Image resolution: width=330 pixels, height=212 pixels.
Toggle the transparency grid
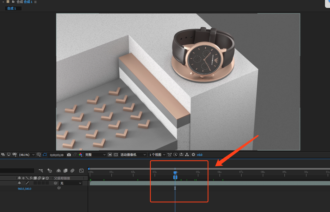[x=115, y=155]
